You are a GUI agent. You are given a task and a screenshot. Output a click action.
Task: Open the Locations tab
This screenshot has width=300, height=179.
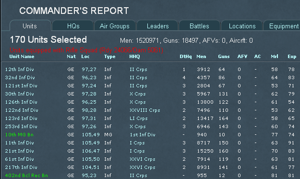coord(242,26)
